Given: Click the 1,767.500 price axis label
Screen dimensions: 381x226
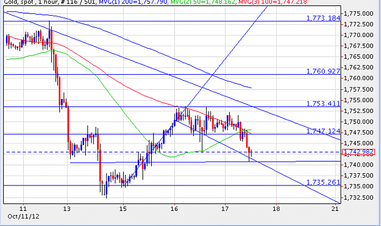Looking at the screenshot, I should point(359,46).
